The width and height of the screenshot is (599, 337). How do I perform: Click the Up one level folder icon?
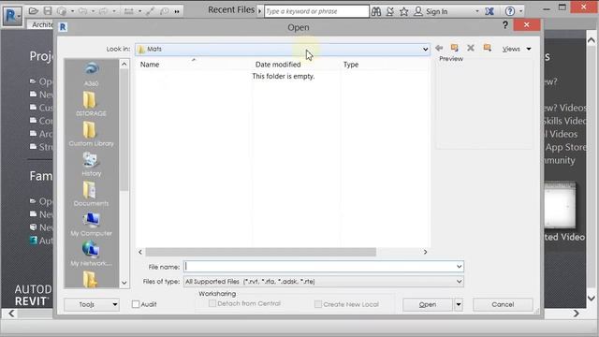(x=455, y=48)
